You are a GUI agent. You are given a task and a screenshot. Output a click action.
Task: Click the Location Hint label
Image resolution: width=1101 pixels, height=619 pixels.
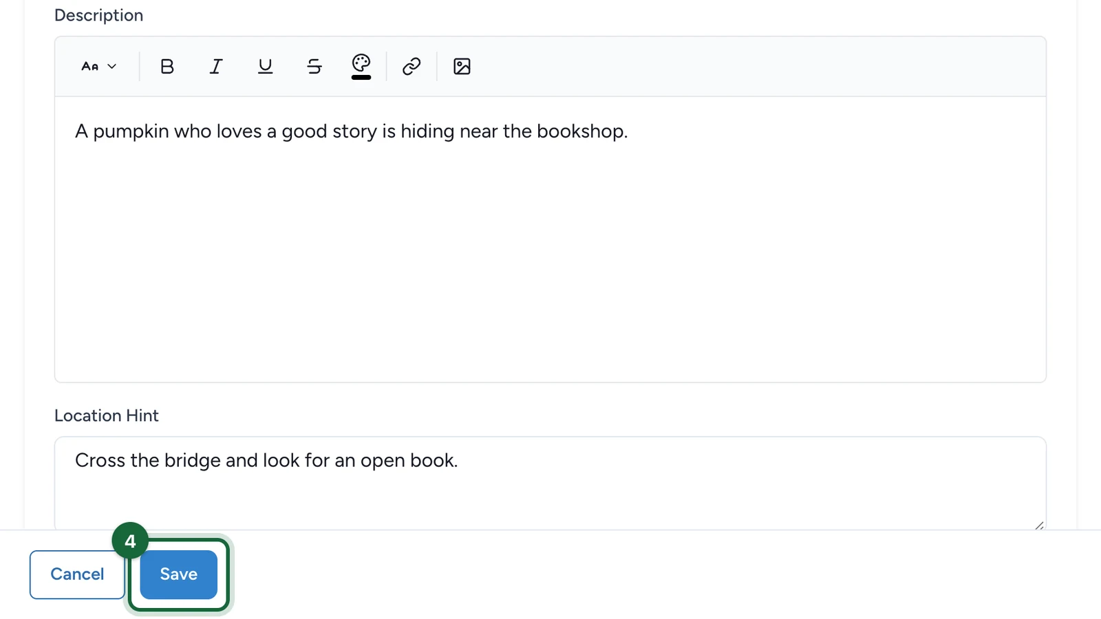coord(107,415)
